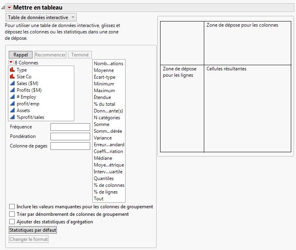The image size is (296, 250).
Task: Click the red bar icon beside Size Co
Action: click(x=12, y=77)
